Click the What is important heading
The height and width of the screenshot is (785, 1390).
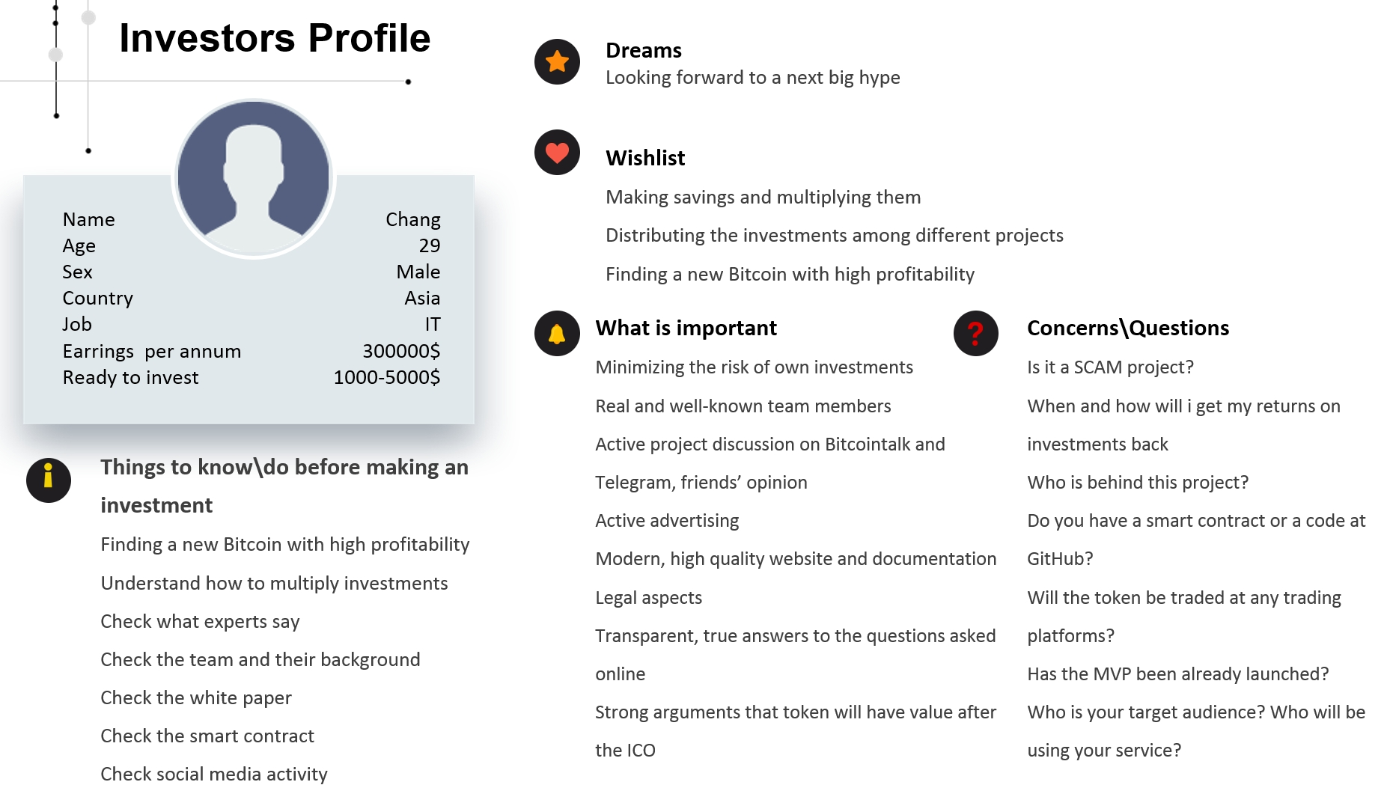[x=686, y=328]
